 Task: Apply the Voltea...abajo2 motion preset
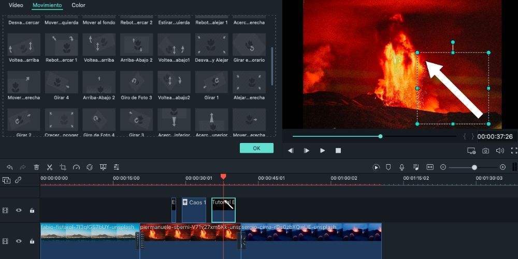[x=174, y=85]
